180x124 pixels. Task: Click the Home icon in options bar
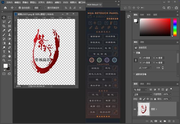point(5,8)
